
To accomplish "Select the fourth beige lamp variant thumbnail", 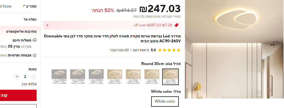I will pyautogui.click(x=115, y=77).
